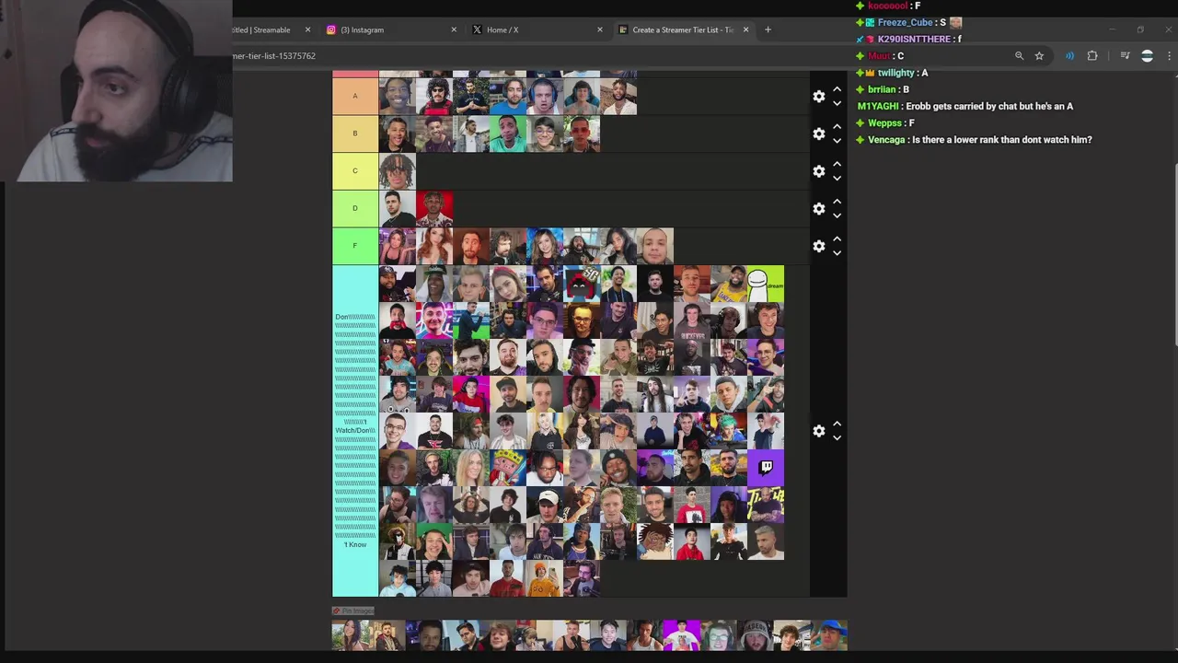Select the purple Twitch logo thumbnail

766,468
